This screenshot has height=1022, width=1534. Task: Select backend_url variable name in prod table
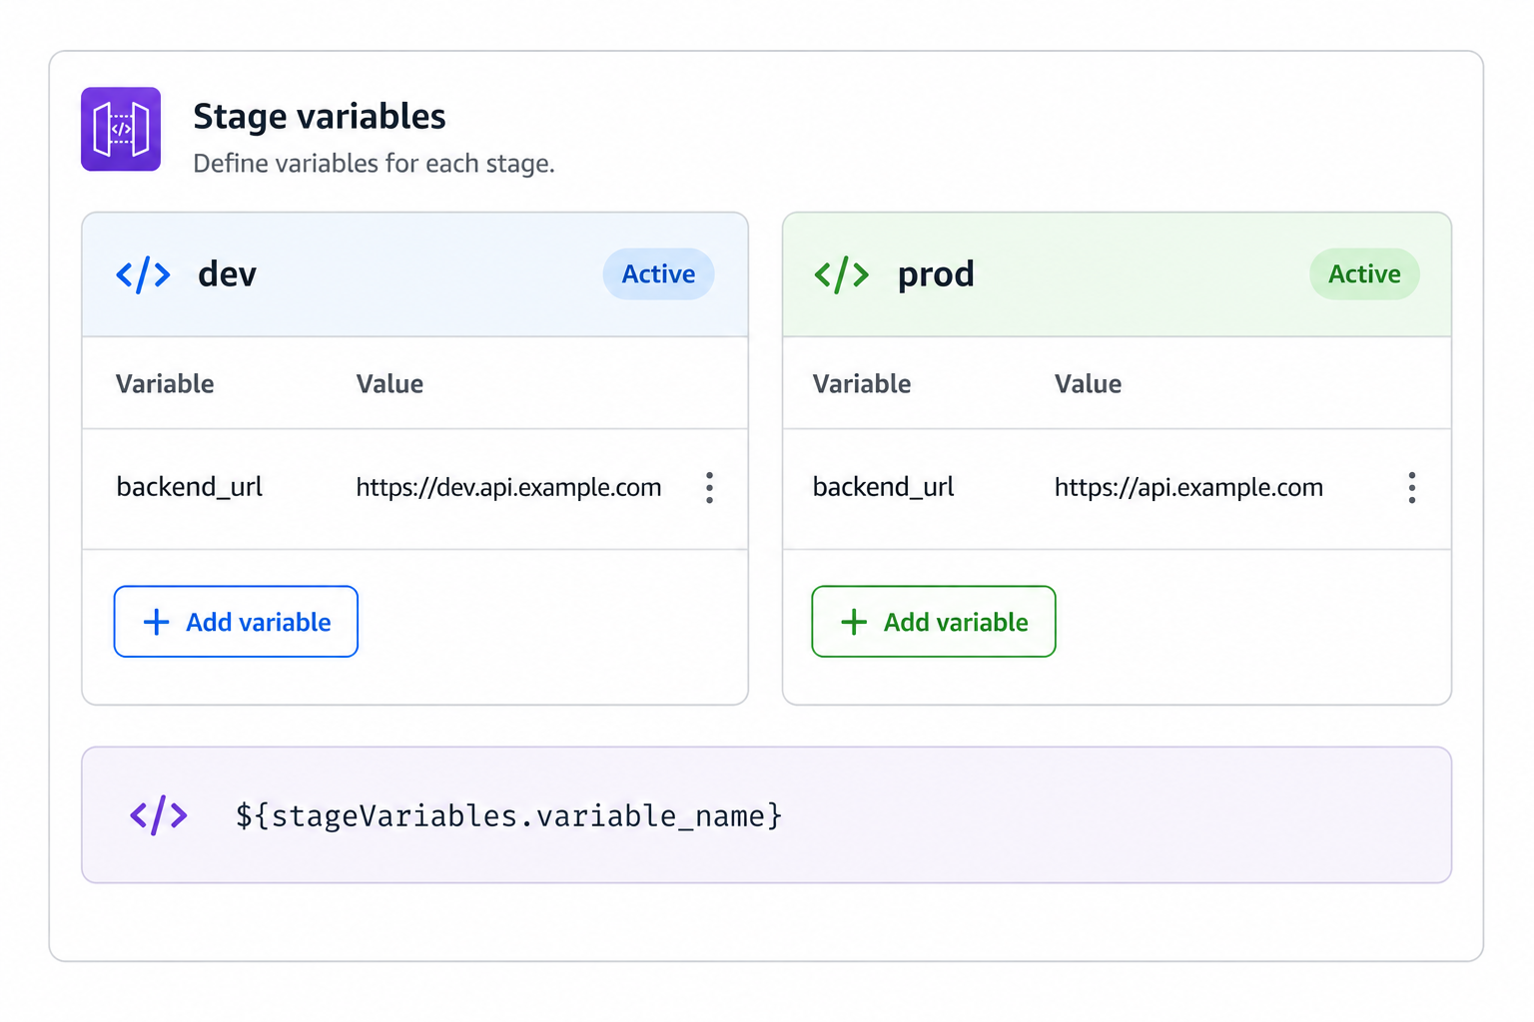coord(884,487)
